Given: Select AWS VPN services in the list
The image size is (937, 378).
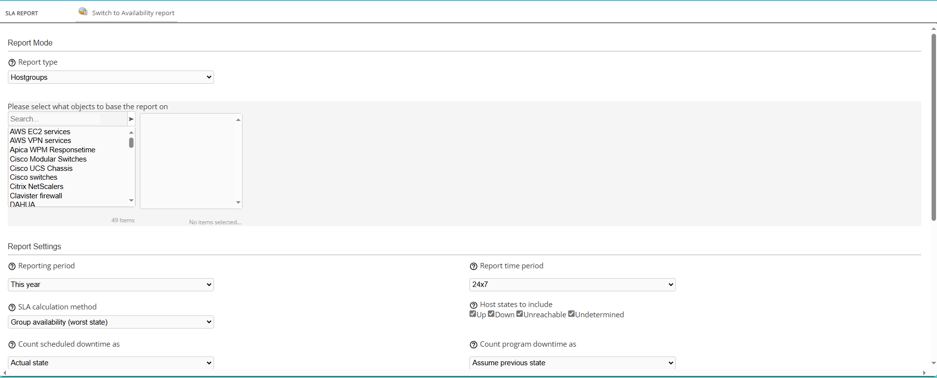Looking at the screenshot, I should coord(40,141).
